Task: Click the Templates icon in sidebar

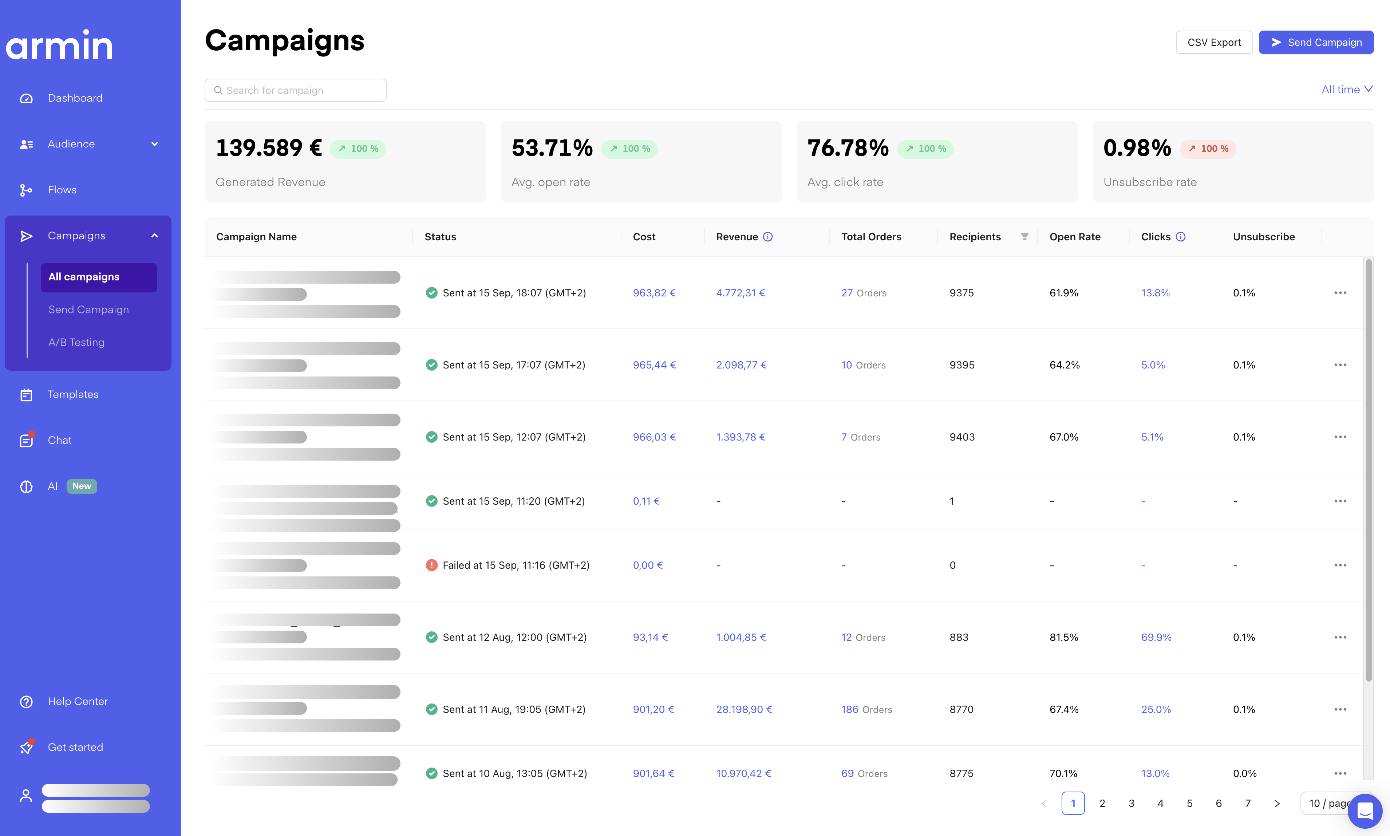Action: pyautogui.click(x=26, y=395)
